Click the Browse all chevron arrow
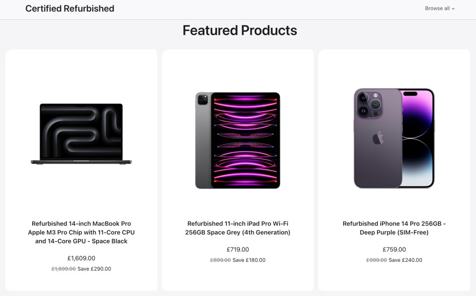This screenshot has width=476, height=296. [x=453, y=9]
